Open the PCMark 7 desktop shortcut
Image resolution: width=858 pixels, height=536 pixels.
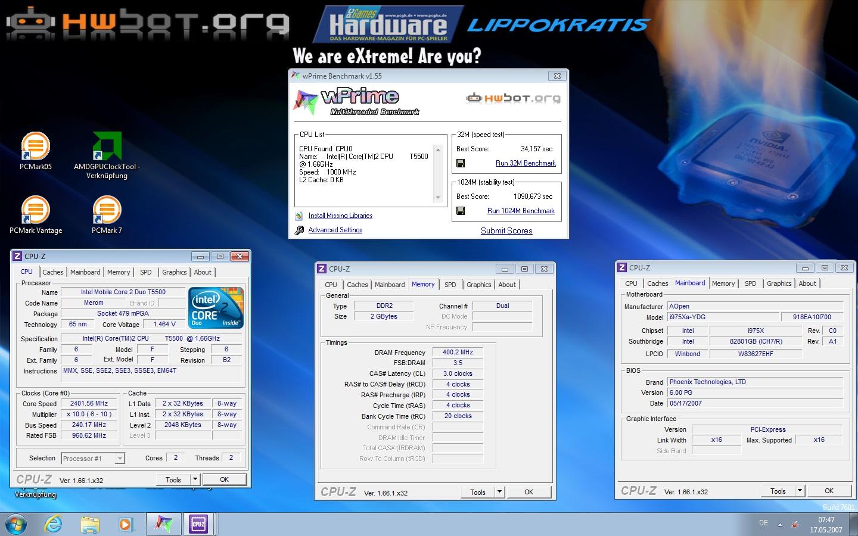(107, 214)
